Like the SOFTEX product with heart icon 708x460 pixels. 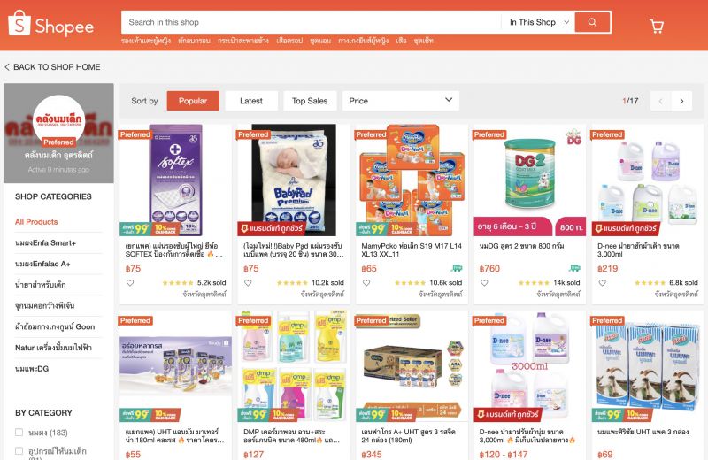[130, 283]
